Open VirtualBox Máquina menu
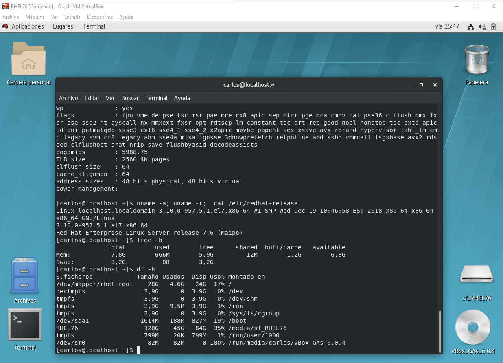Screen dimensions: 503x363 [x=35, y=17]
